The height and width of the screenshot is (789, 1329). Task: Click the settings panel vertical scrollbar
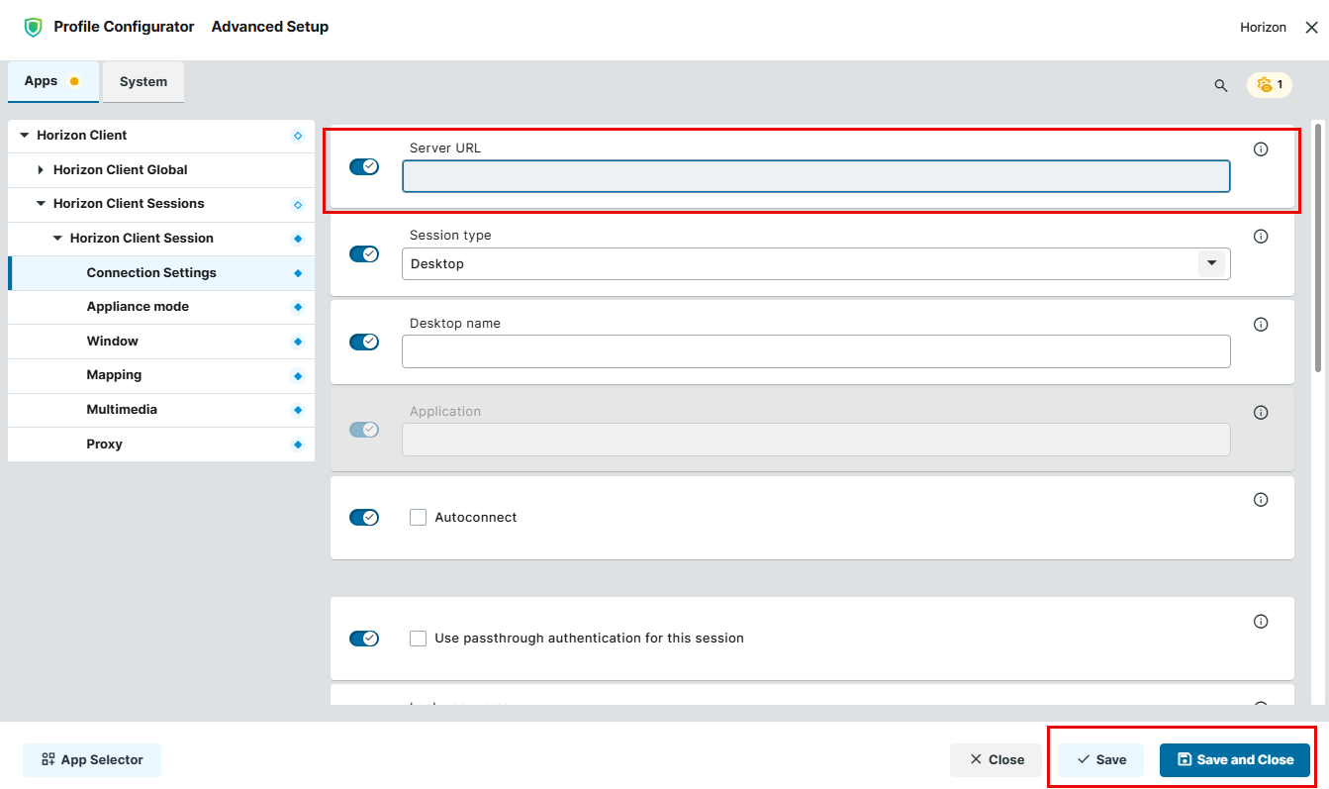point(1318,247)
